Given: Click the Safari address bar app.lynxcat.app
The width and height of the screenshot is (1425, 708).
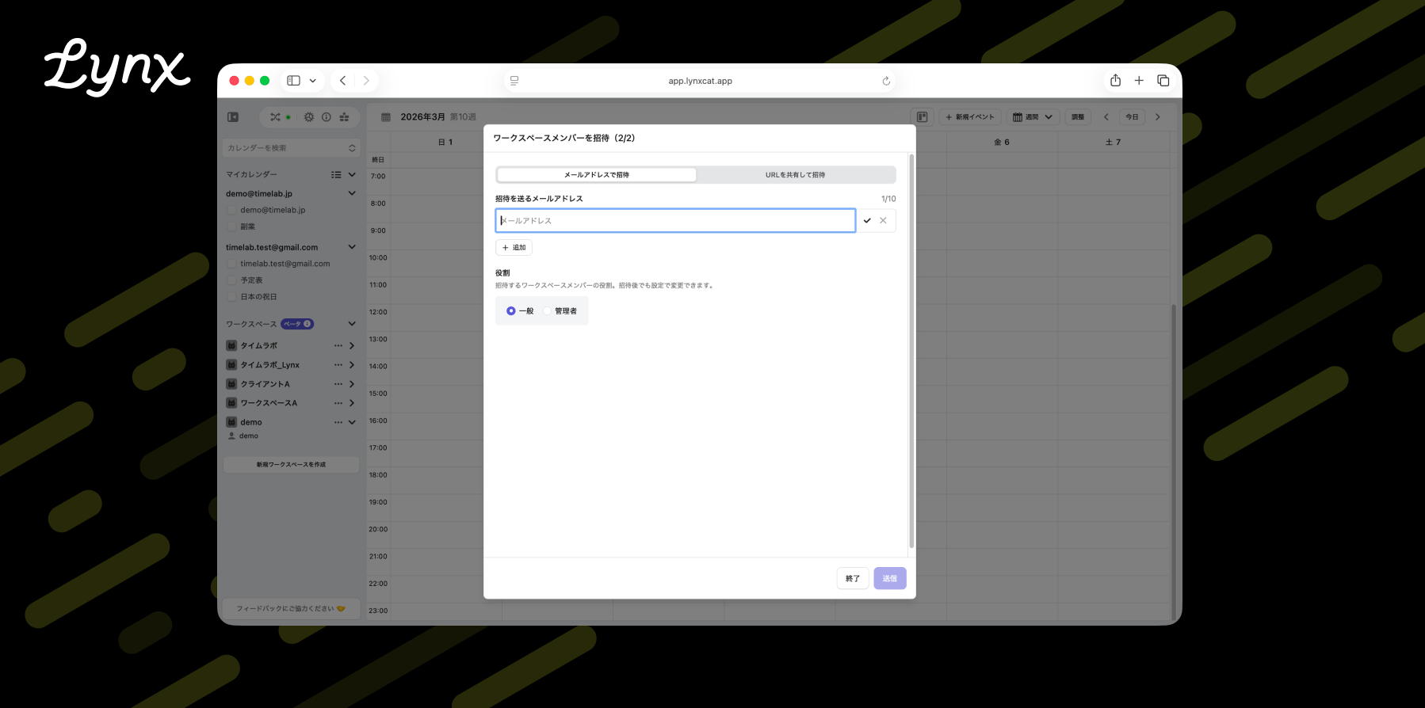Looking at the screenshot, I should click(x=701, y=81).
